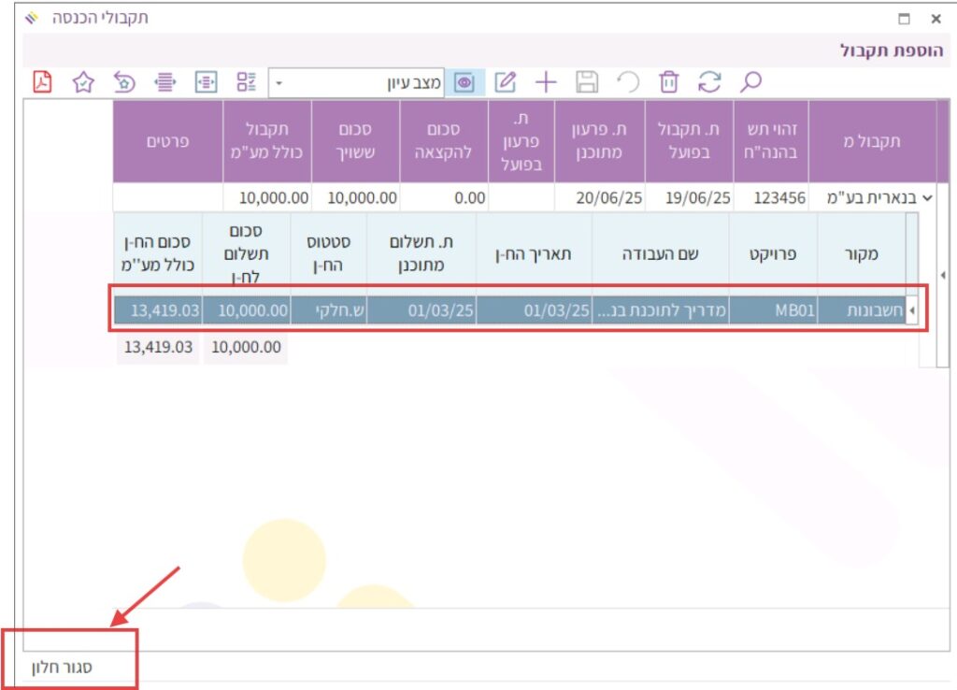Toggle view mode with the eye icon
Screen dimensions: 957x690
(464, 82)
